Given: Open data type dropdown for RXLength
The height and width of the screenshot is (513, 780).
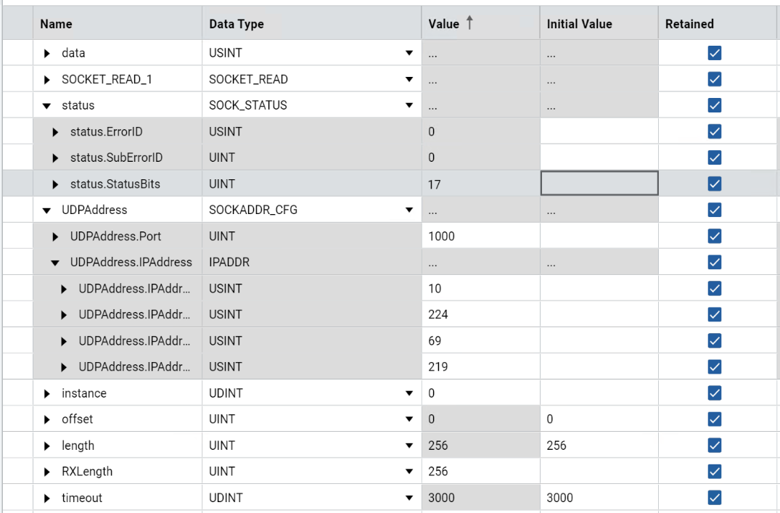Looking at the screenshot, I should (409, 472).
